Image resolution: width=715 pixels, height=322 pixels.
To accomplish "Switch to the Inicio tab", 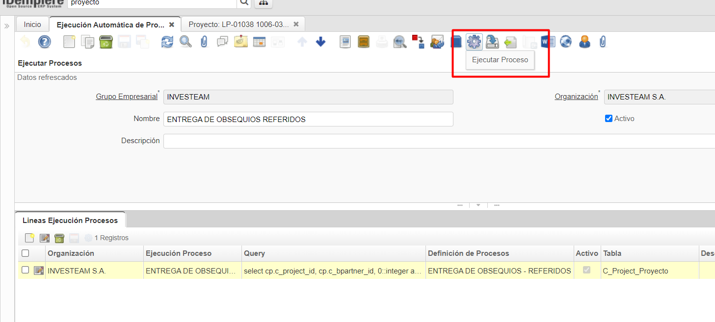I will point(32,25).
